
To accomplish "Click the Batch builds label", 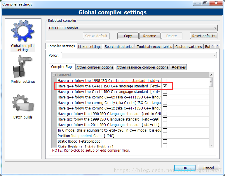I will pos(23,117).
